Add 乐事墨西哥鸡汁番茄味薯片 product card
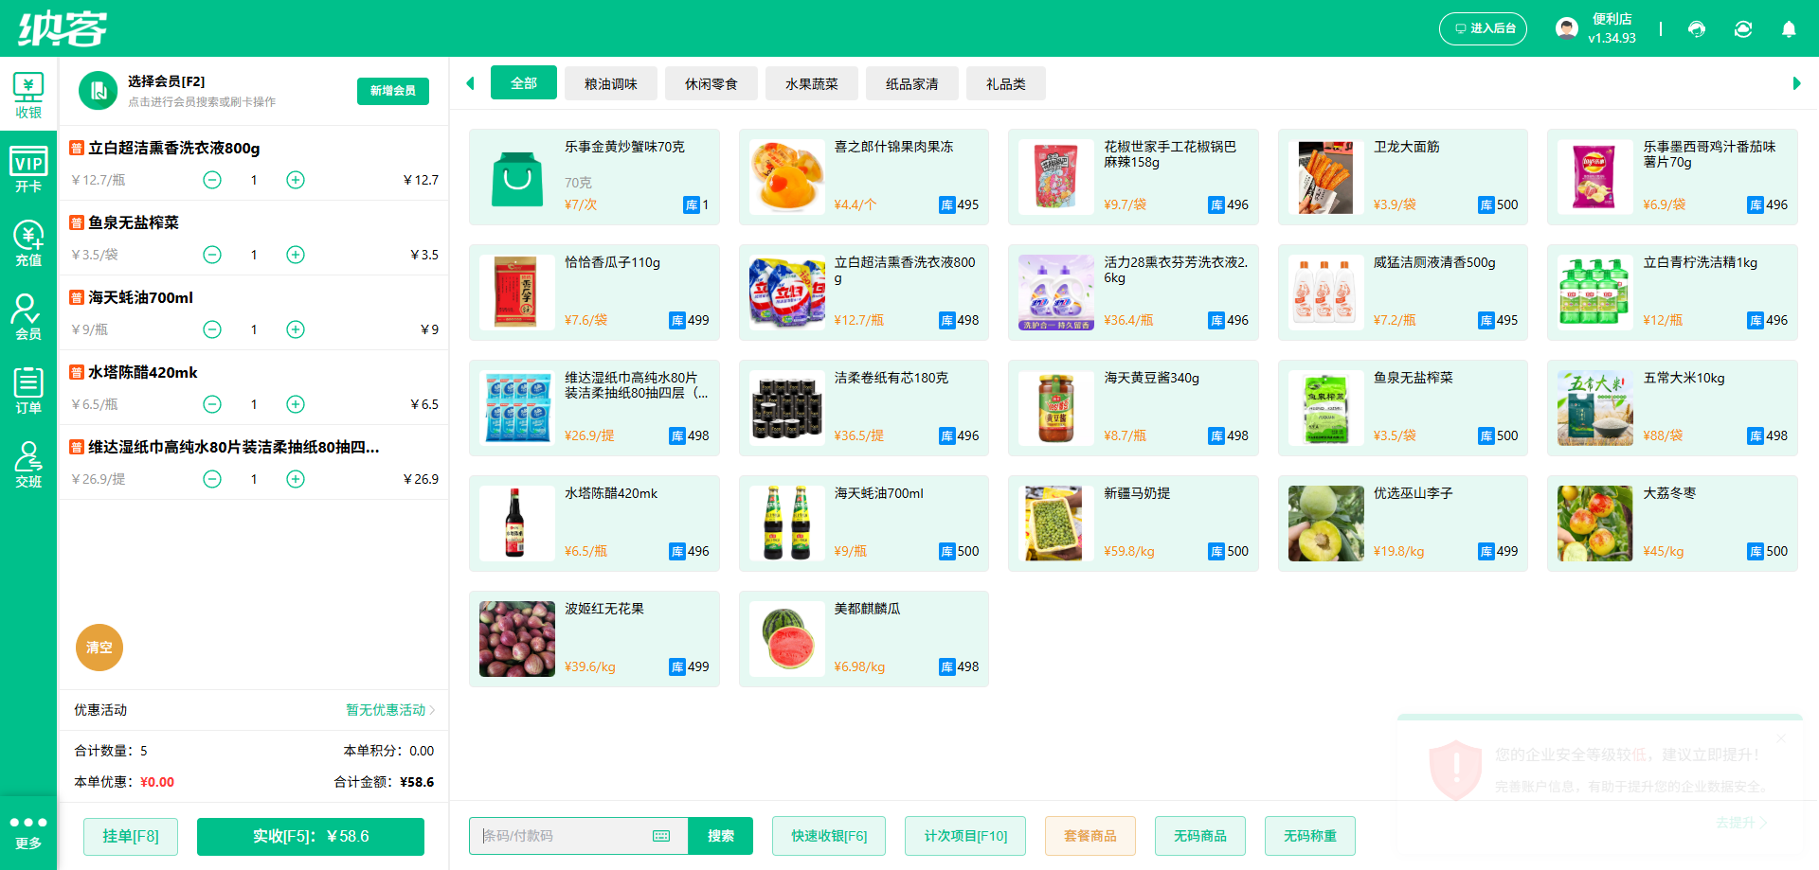Image resolution: width=1819 pixels, height=870 pixels. pyautogui.click(x=1672, y=177)
